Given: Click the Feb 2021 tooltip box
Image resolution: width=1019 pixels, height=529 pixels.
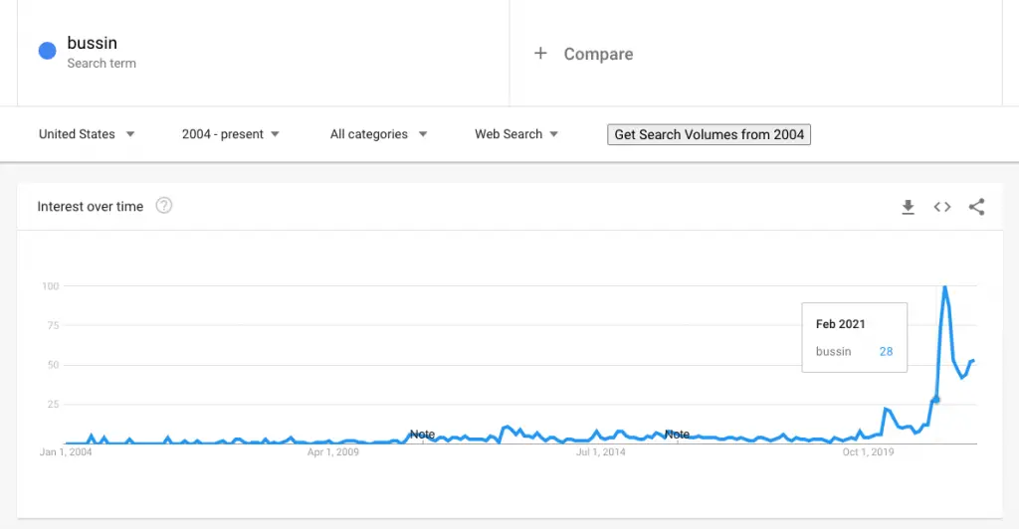Looking at the screenshot, I should (x=855, y=337).
